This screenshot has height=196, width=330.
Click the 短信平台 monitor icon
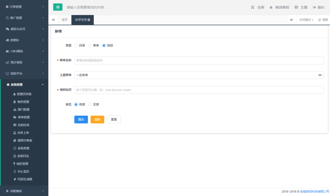pyautogui.click(x=8, y=73)
